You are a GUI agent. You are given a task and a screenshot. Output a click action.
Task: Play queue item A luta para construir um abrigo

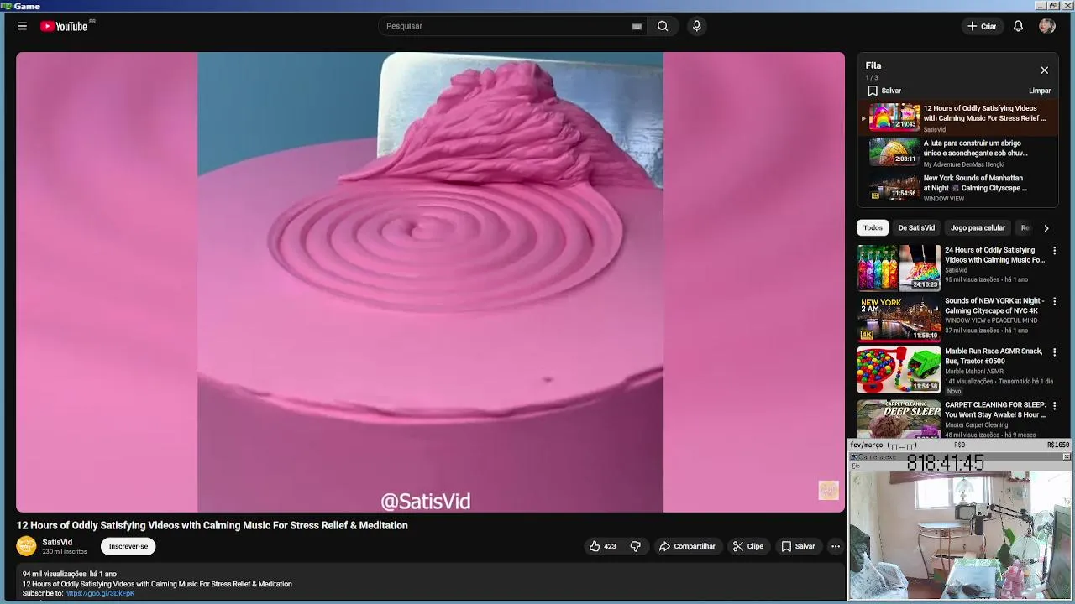tap(957, 153)
